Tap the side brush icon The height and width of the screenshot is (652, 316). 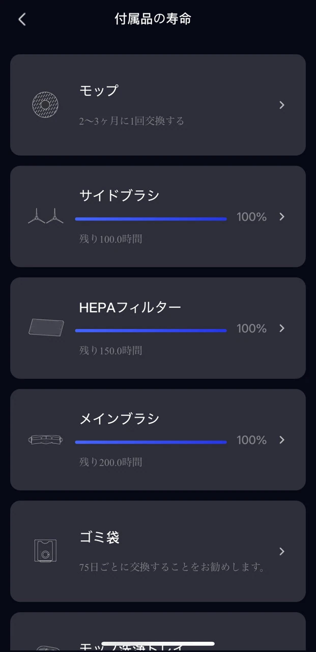pyautogui.click(x=46, y=216)
